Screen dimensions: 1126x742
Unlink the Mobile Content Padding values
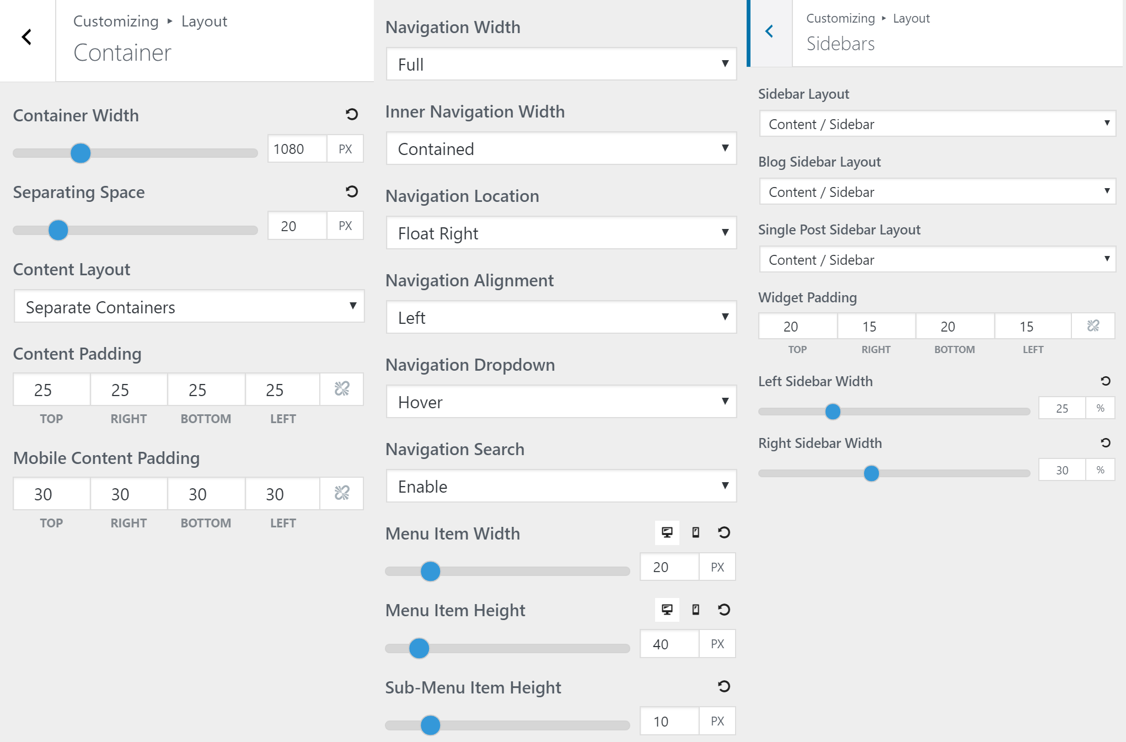pyautogui.click(x=341, y=493)
